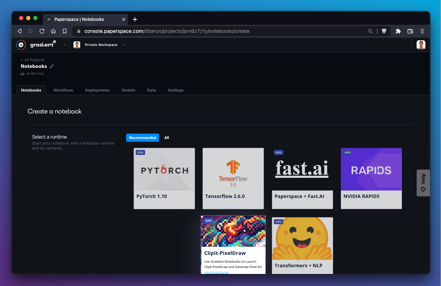The image size is (441, 286).
Task: Switch to the Data tab
Action: pos(152,90)
